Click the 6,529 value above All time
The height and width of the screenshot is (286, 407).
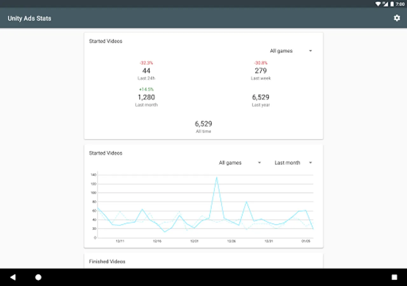(203, 124)
